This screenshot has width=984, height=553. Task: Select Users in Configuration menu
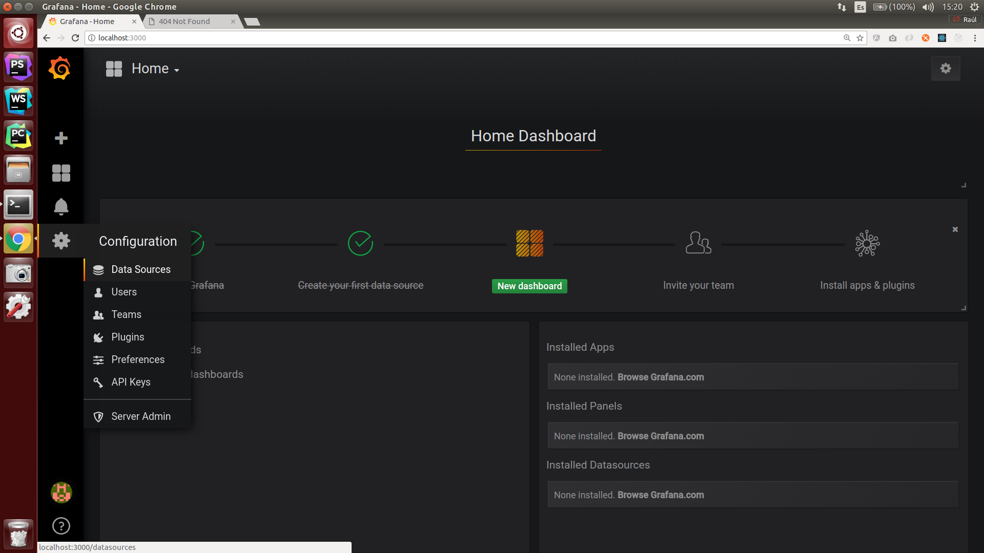[137, 292]
